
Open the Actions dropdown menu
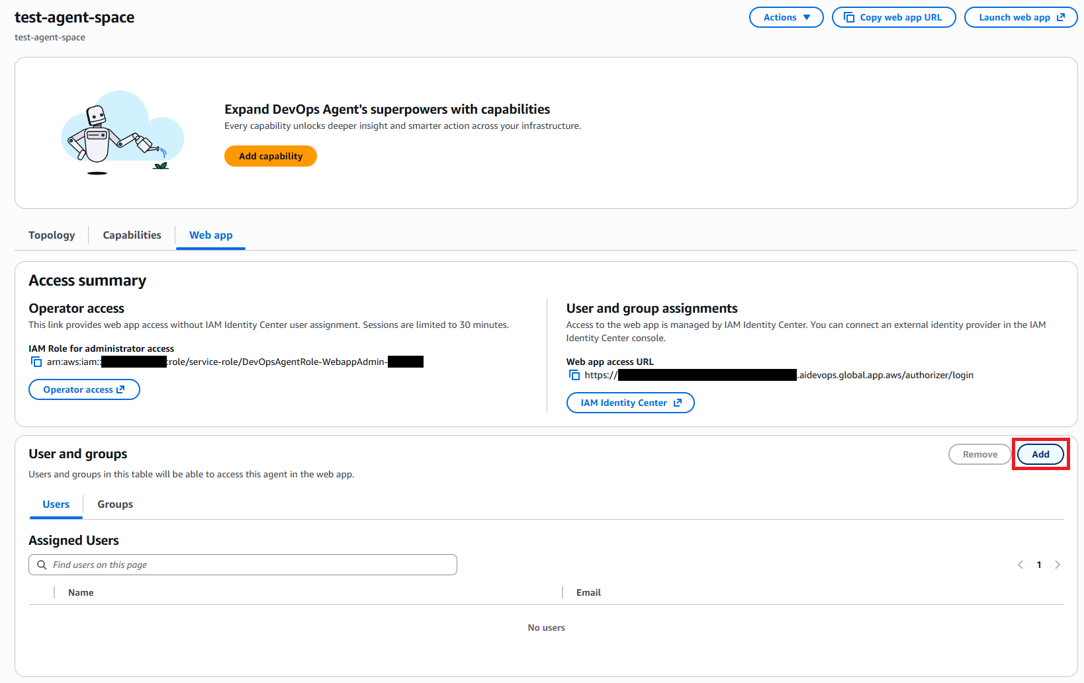(x=786, y=17)
